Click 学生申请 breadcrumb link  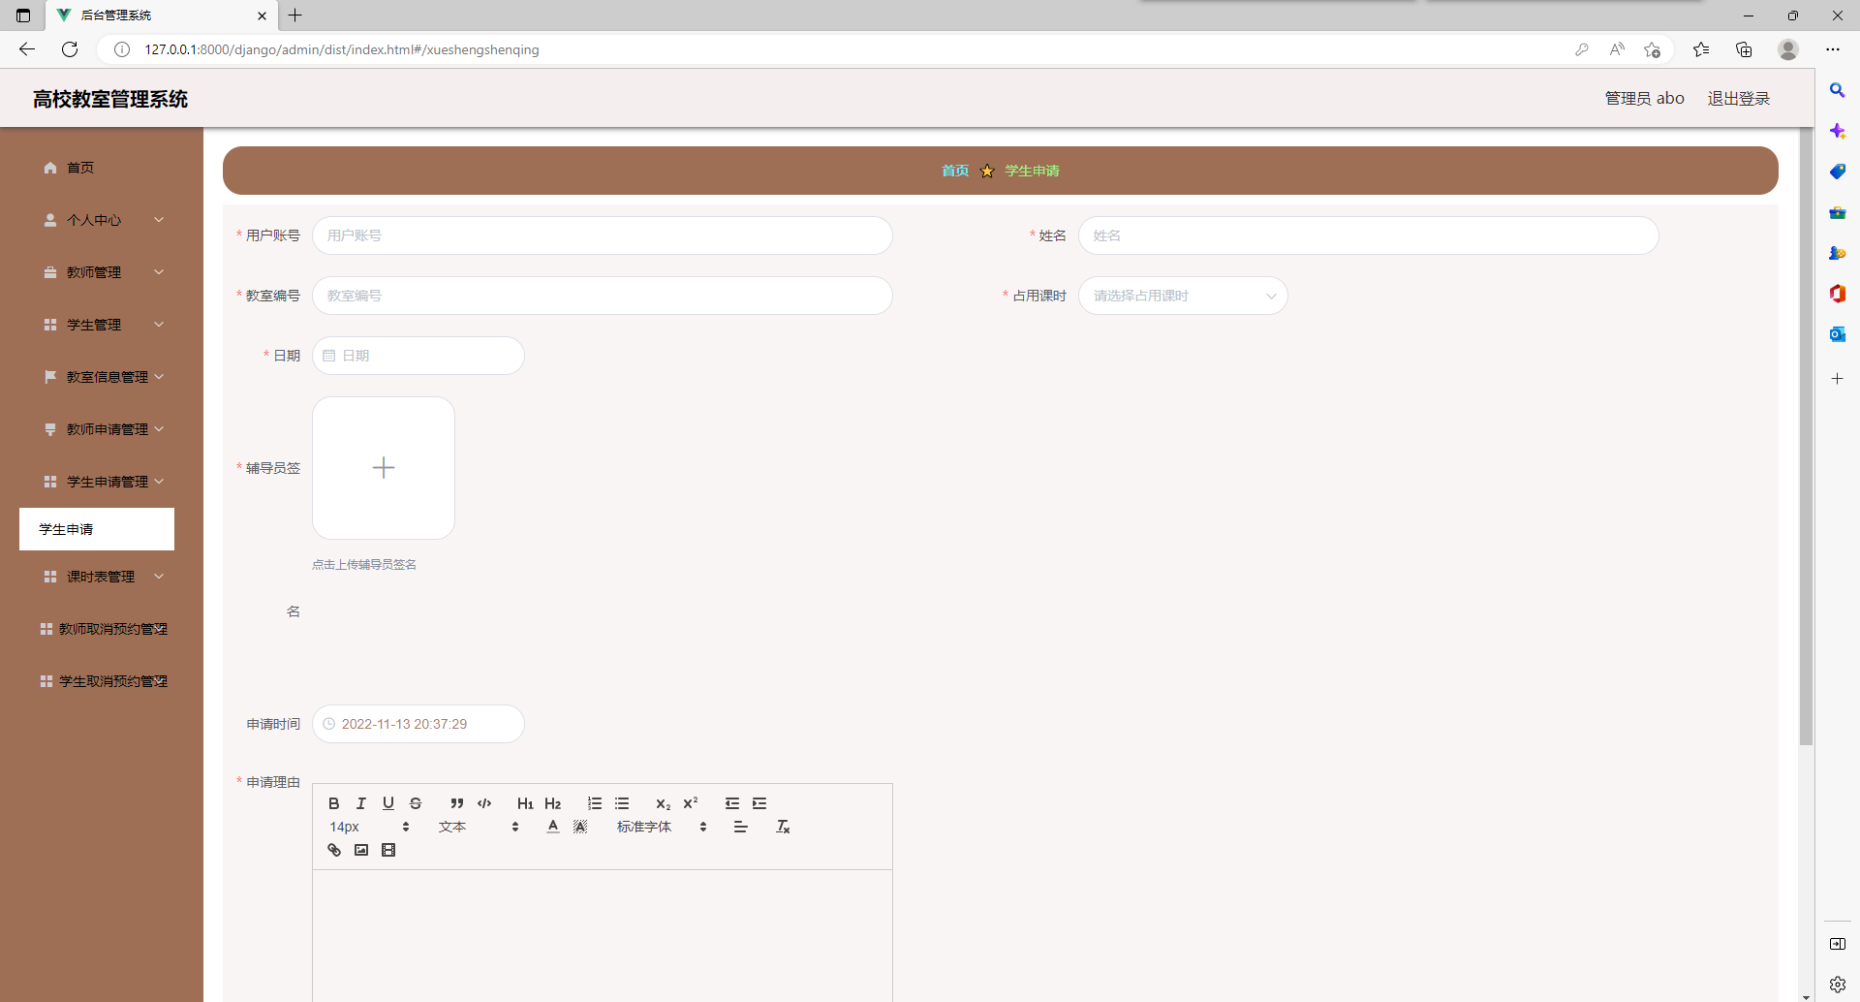click(1032, 171)
